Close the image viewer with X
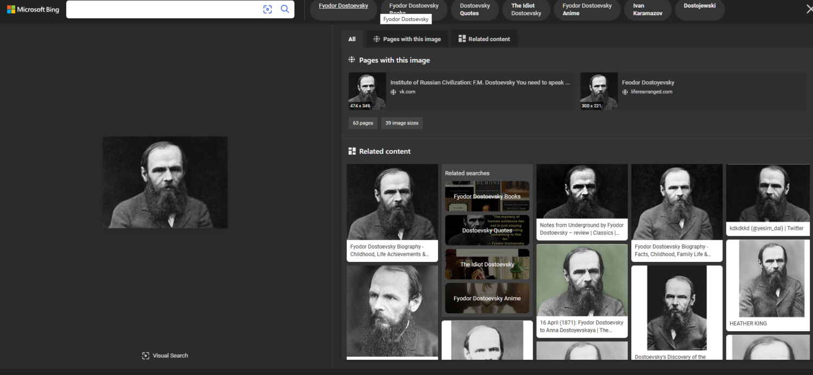Viewport: 813px width, 375px height. pos(809,8)
